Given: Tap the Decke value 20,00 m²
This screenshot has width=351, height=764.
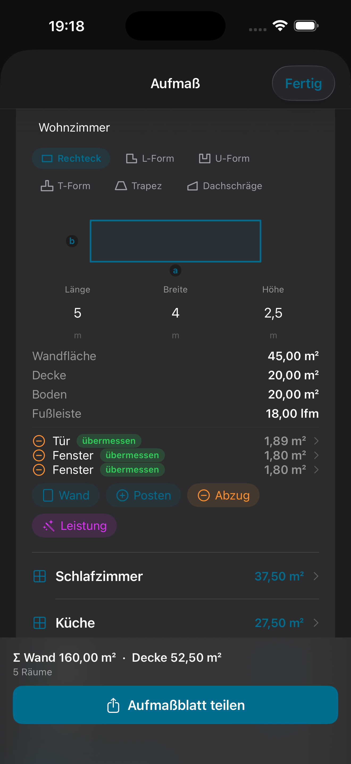Looking at the screenshot, I should [293, 376].
